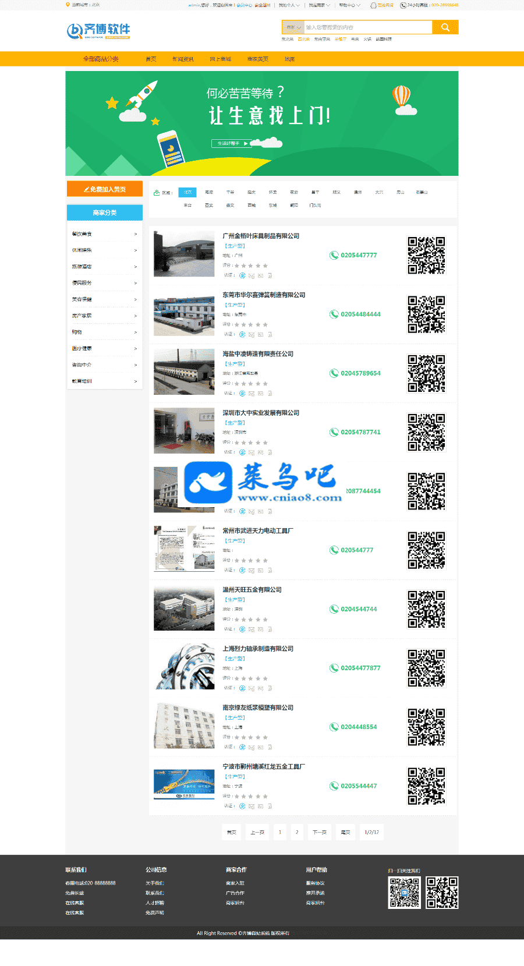Viewport: 524px width, 966px height.
Task: Click the 上一页 pagination button
Action: point(257,832)
